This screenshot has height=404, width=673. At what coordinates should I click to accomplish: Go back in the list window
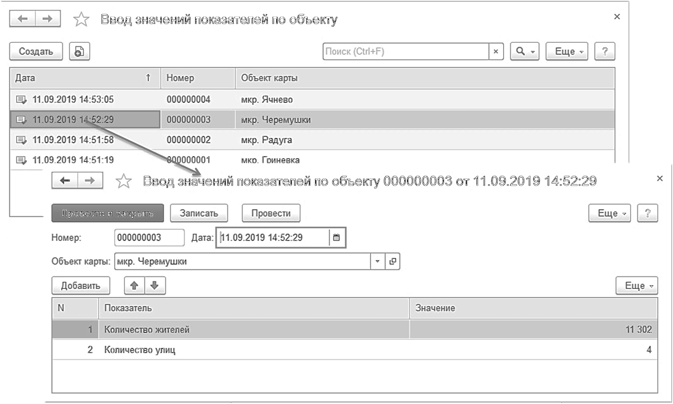[x=23, y=19]
